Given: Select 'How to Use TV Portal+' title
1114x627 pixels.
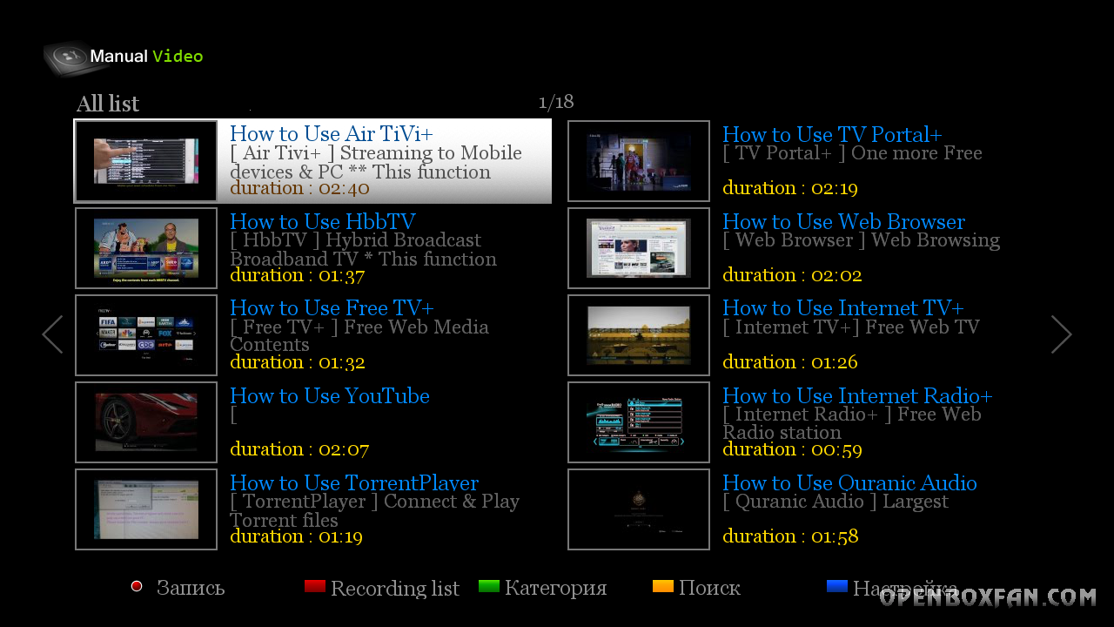Looking at the screenshot, I should click(832, 135).
